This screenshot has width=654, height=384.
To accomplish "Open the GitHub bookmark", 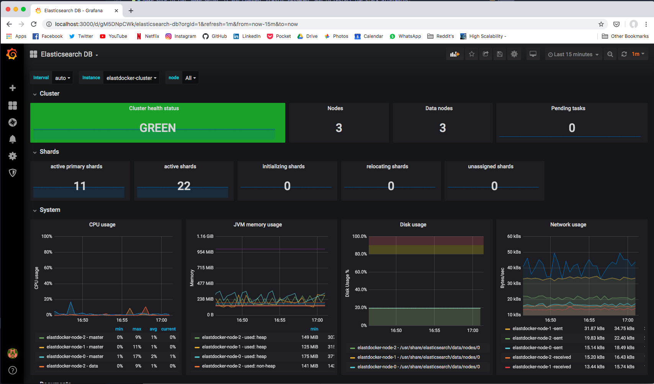I will (215, 36).
